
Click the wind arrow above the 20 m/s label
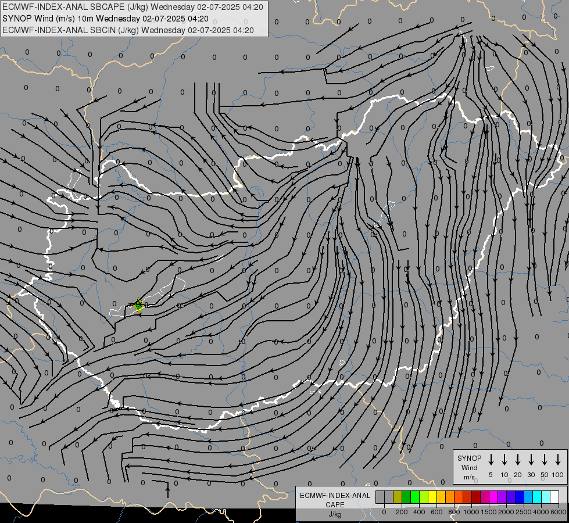[517, 460]
